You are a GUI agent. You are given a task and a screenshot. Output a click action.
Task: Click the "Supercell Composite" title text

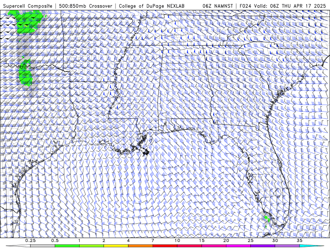point(27,6)
